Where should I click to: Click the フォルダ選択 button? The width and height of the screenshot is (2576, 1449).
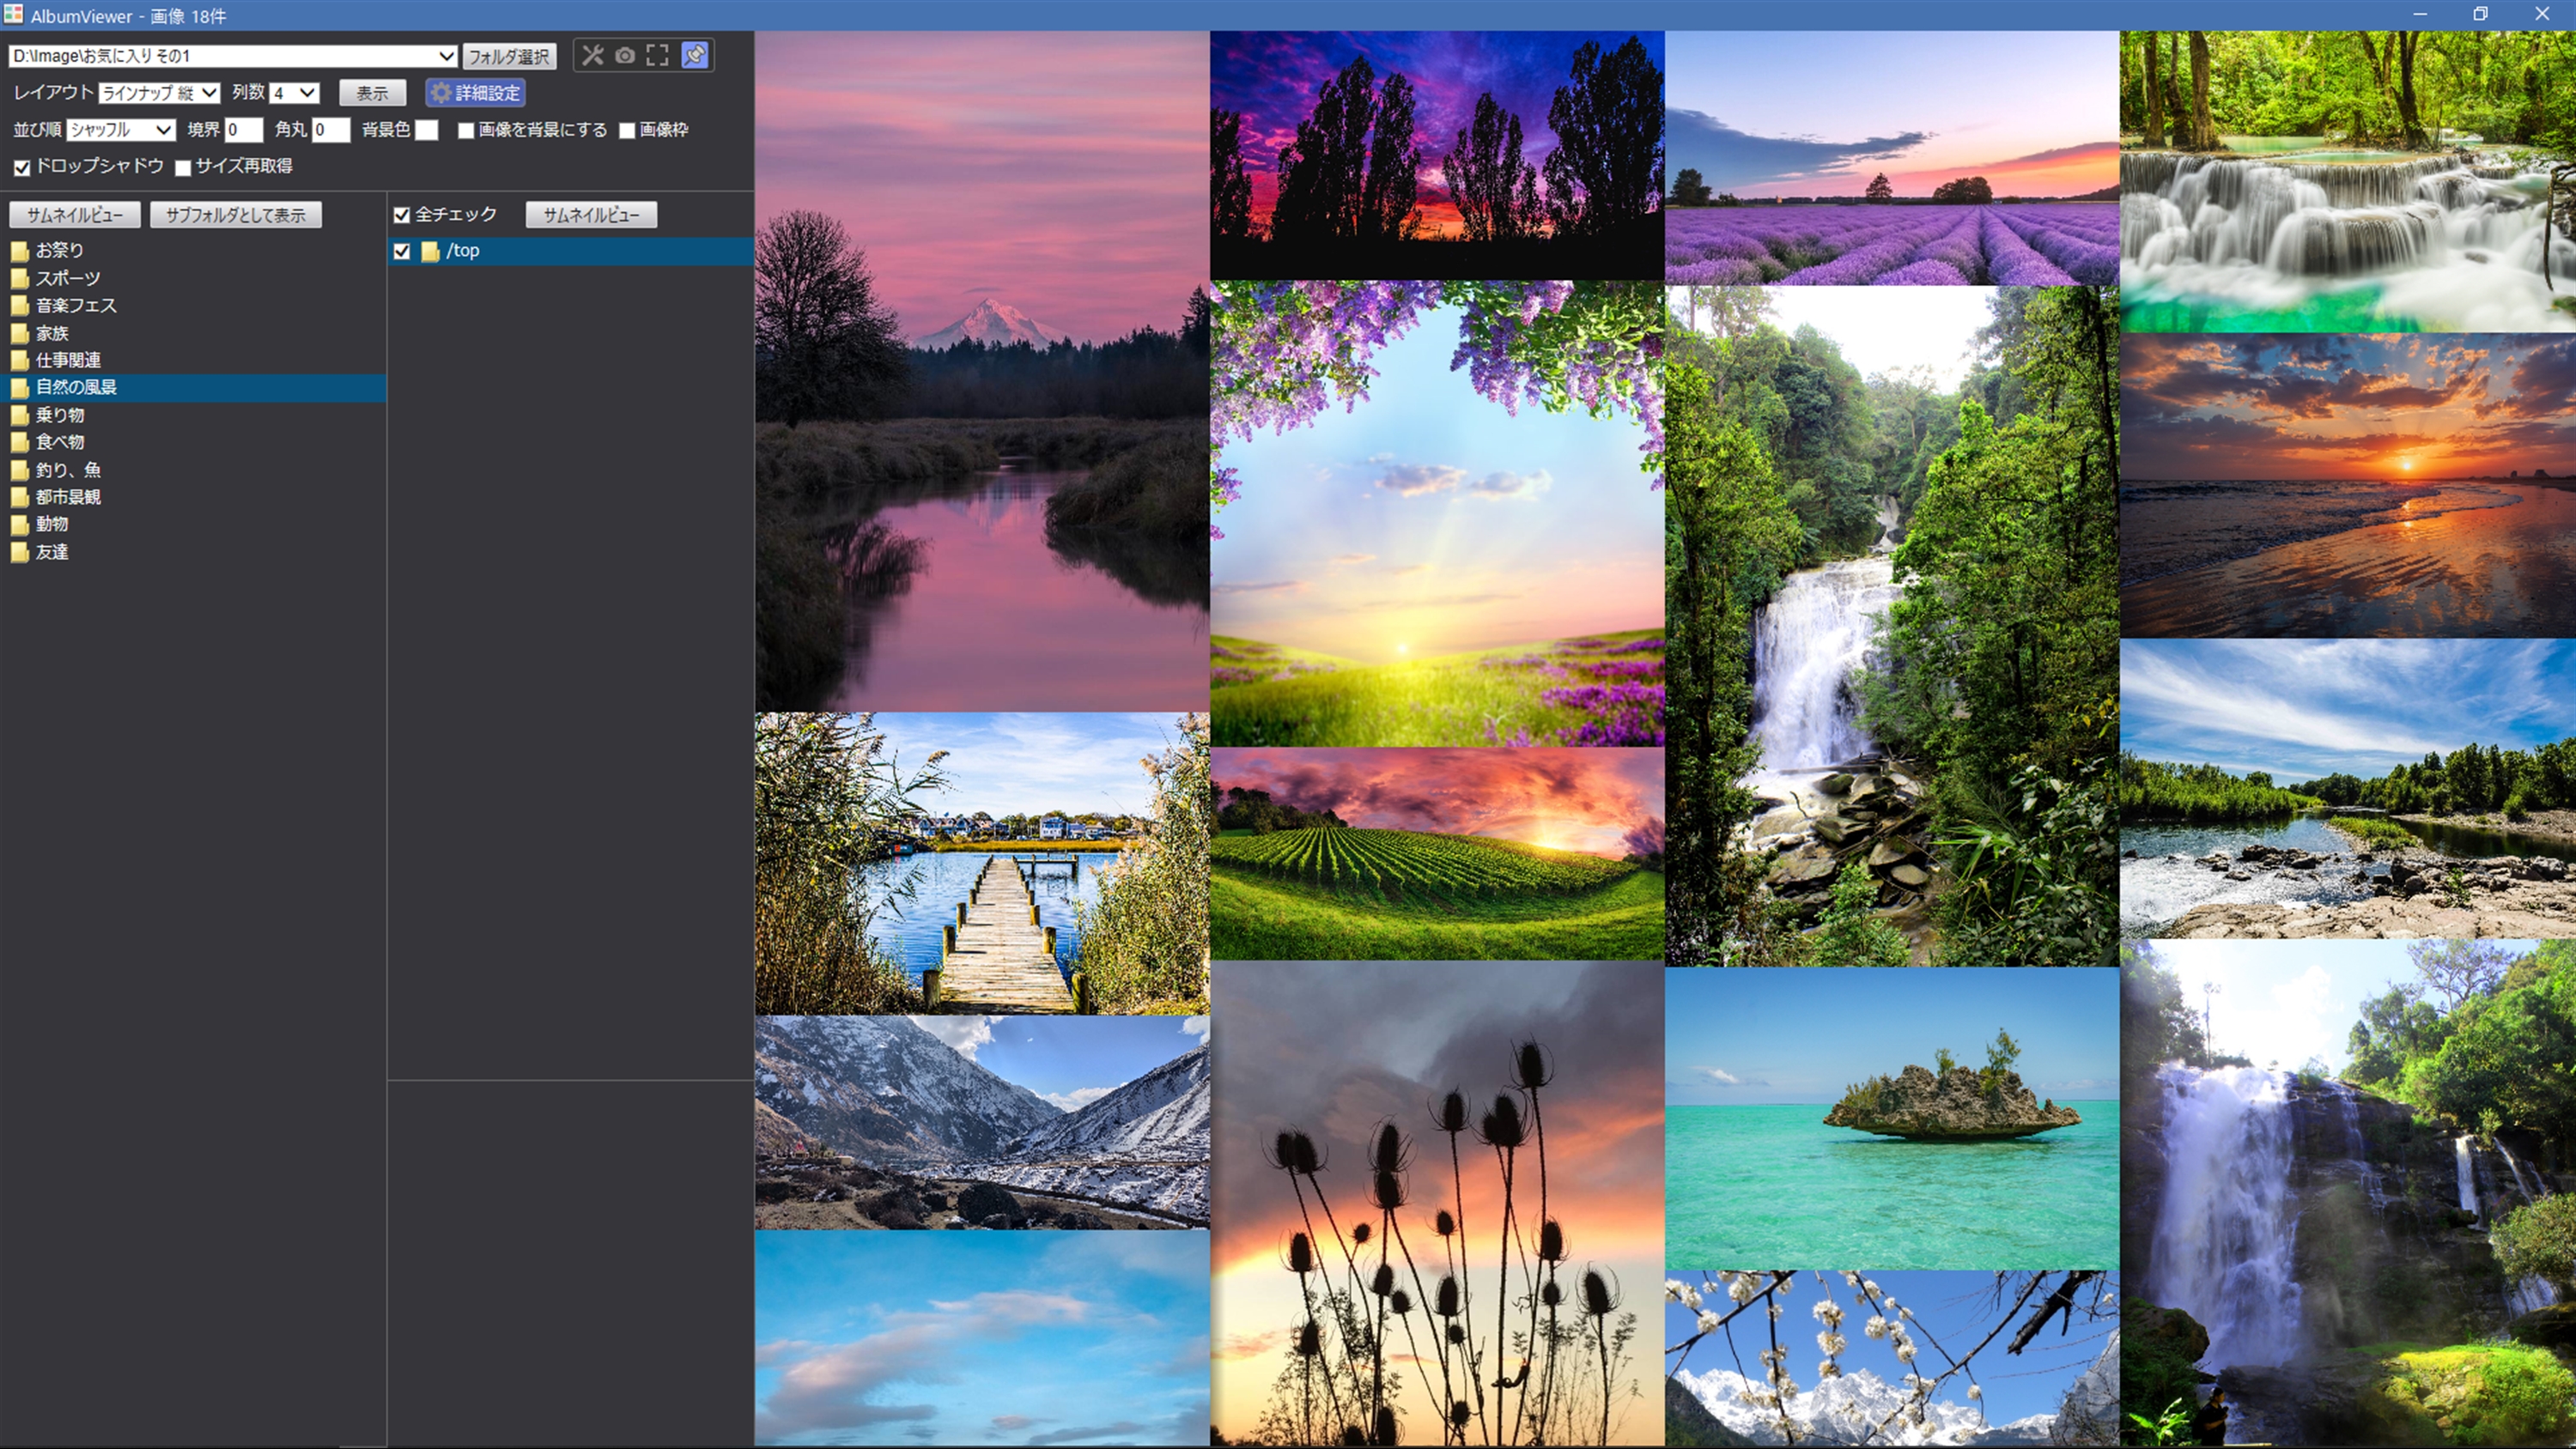pos(508,56)
